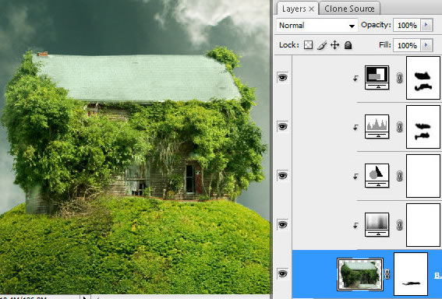Click link icon on Color Balance layer
Image resolution: width=442 pixels, height=299 pixels.
tap(399, 176)
